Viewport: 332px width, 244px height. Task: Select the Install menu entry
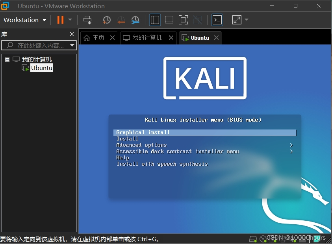coord(128,139)
